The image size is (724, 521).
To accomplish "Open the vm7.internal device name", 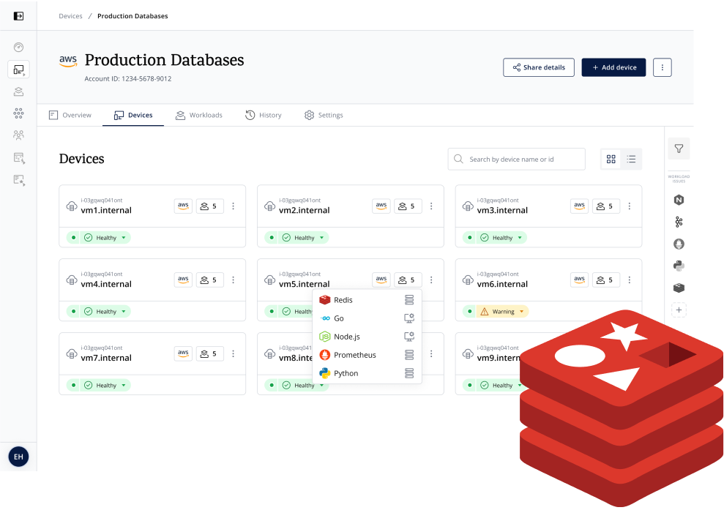I will pos(106,358).
